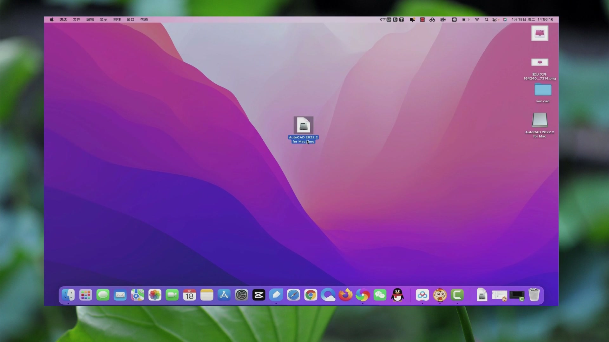This screenshot has height=342, width=609.
Task: Select the mounted AutoCAD 2022.2 for Mac volume
Action: pyautogui.click(x=540, y=120)
